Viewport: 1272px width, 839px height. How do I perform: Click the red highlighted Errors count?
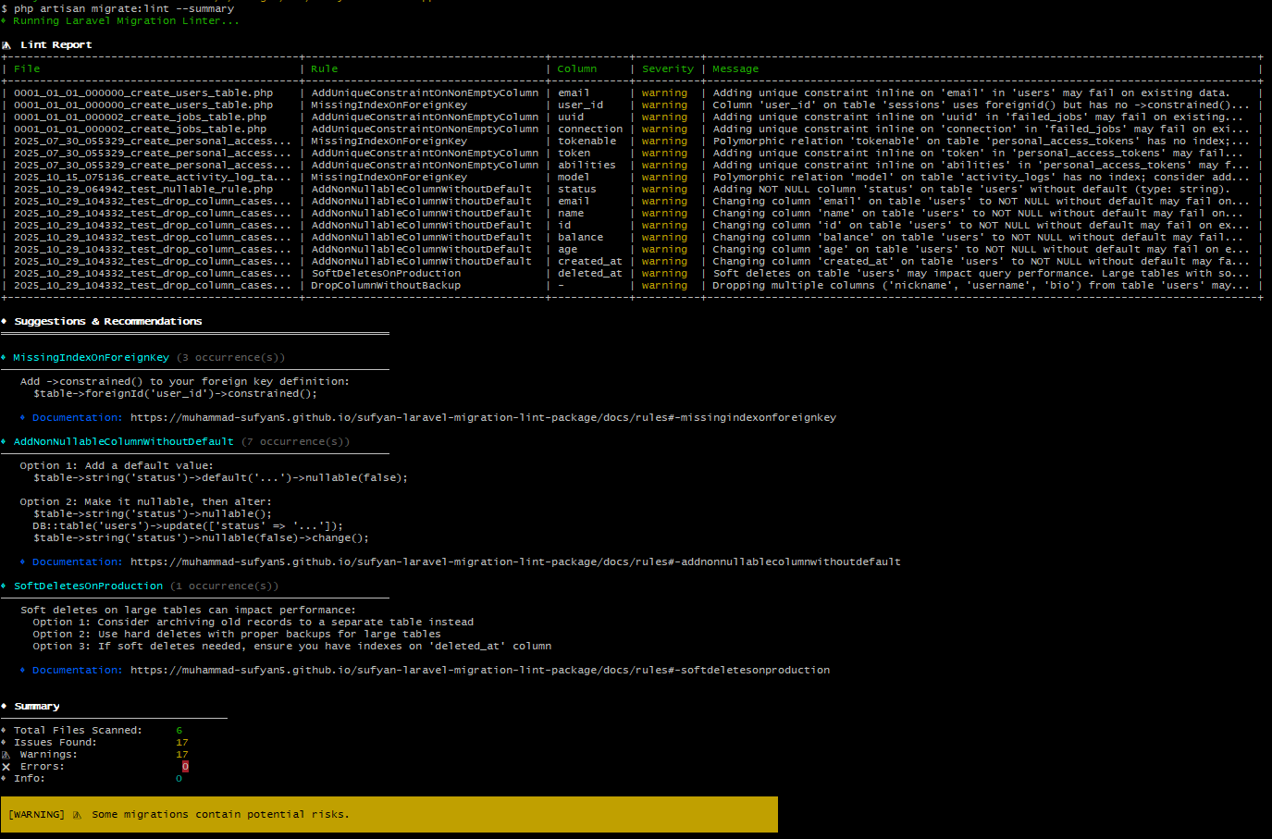(x=185, y=767)
